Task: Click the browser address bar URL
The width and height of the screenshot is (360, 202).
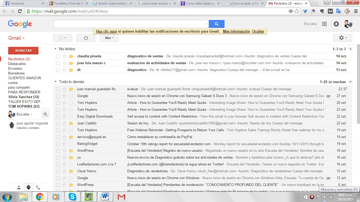Action: (x=70, y=11)
